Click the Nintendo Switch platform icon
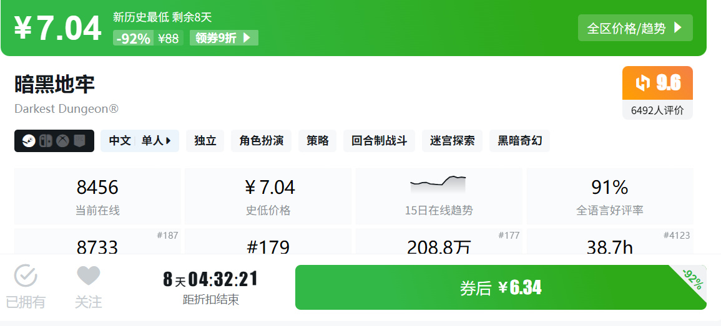This screenshot has height=326, width=721. [x=46, y=141]
